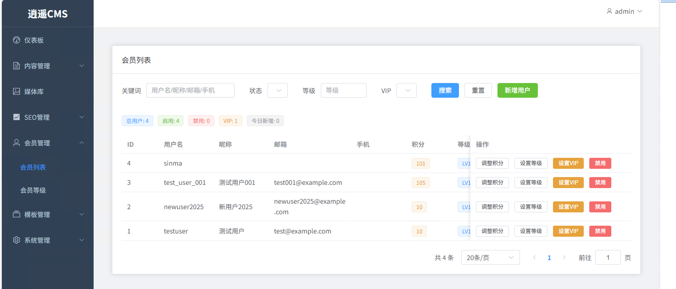This screenshot has width=676, height=289.
Task: Click 设置VIP for testuser
Action: pyautogui.click(x=568, y=231)
